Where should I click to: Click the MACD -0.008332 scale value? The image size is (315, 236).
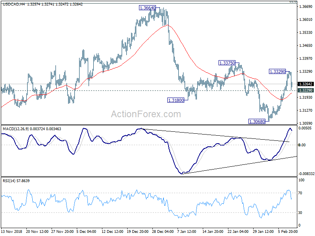(x=306, y=173)
